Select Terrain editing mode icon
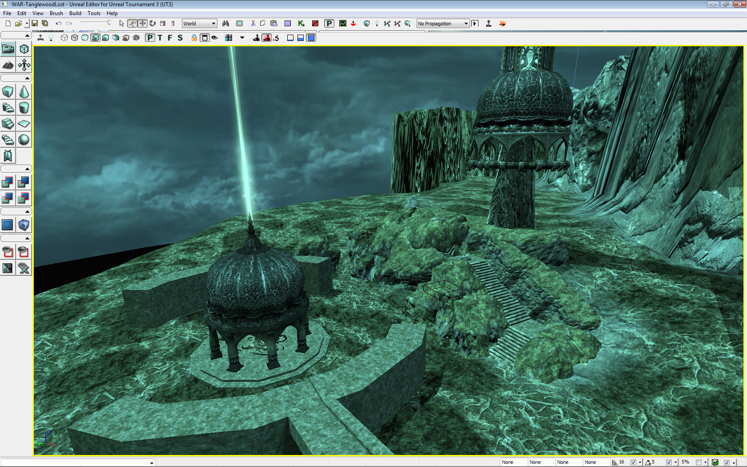The width and height of the screenshot is (747, 467). click(x=8, y=65)
